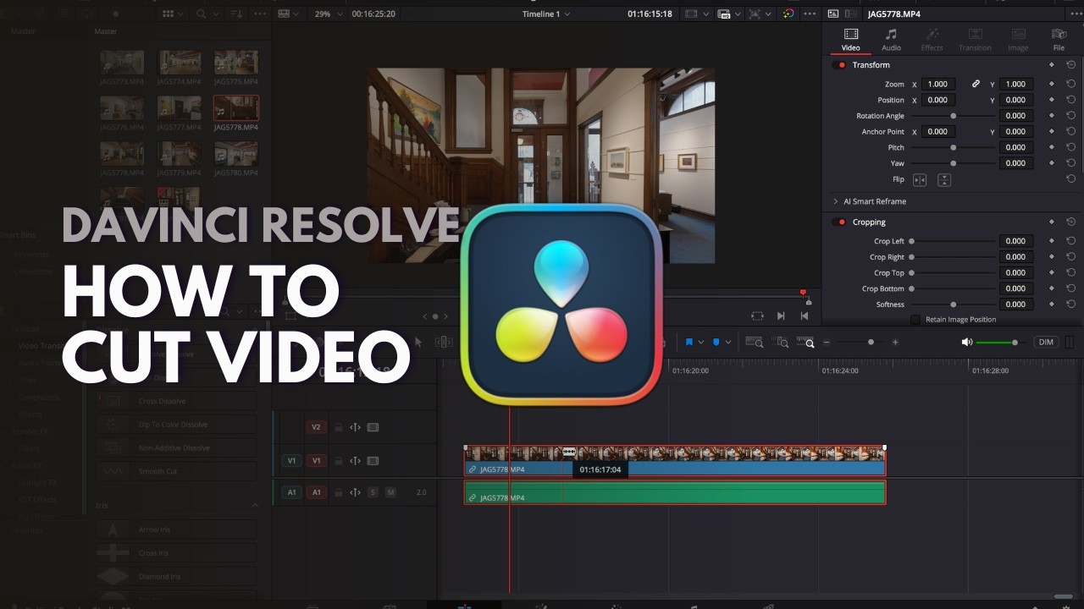Select the Smooth Cut transition

(176, 471)
